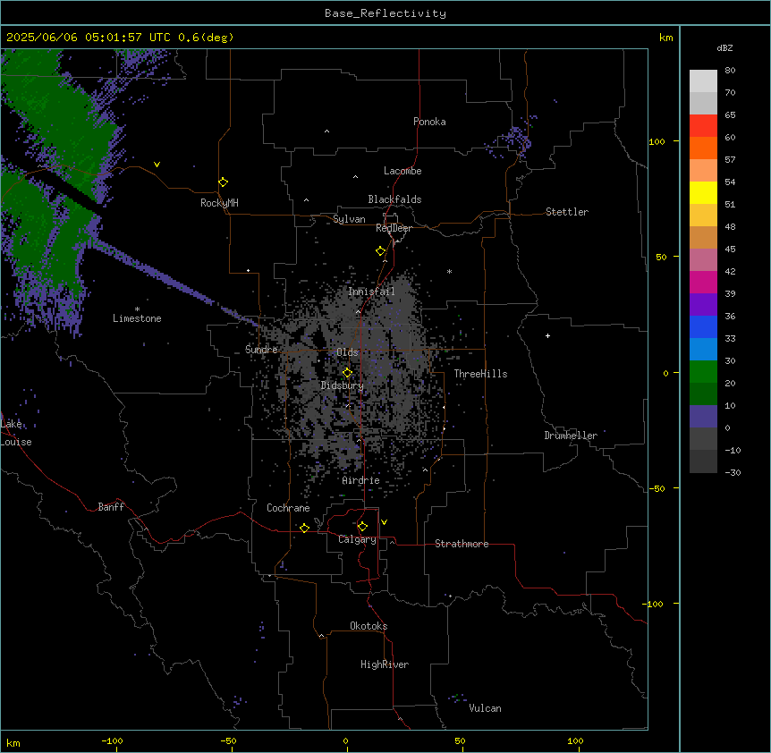Pick the light blue 30-33 dBZ swatch

(703, 350)
